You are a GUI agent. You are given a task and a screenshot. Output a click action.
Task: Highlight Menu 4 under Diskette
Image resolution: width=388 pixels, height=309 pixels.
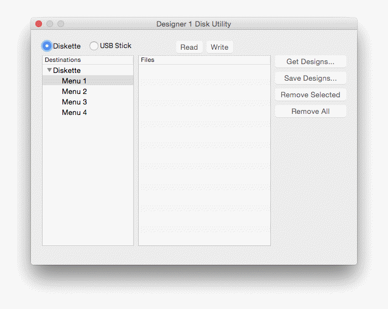click(74, 112)
